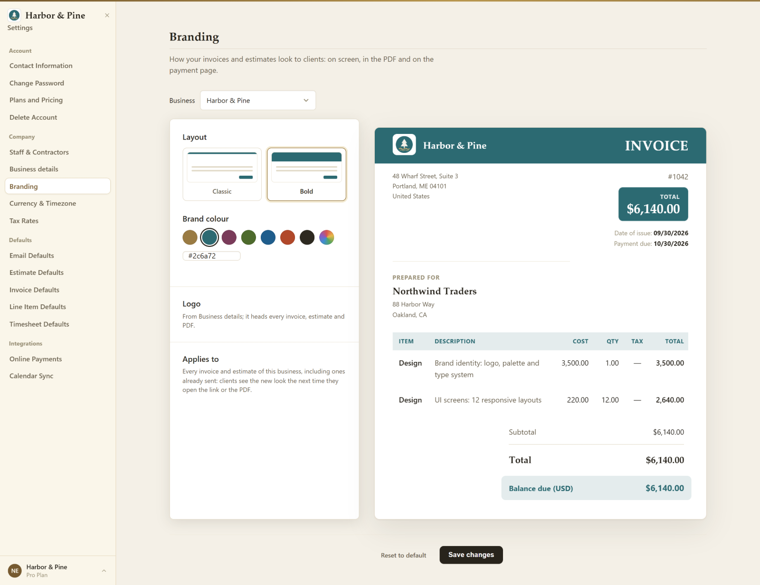The width and height of the screenshot is (760, 585).
Task: Choose the green colour swatch
Action: (248, 237)
